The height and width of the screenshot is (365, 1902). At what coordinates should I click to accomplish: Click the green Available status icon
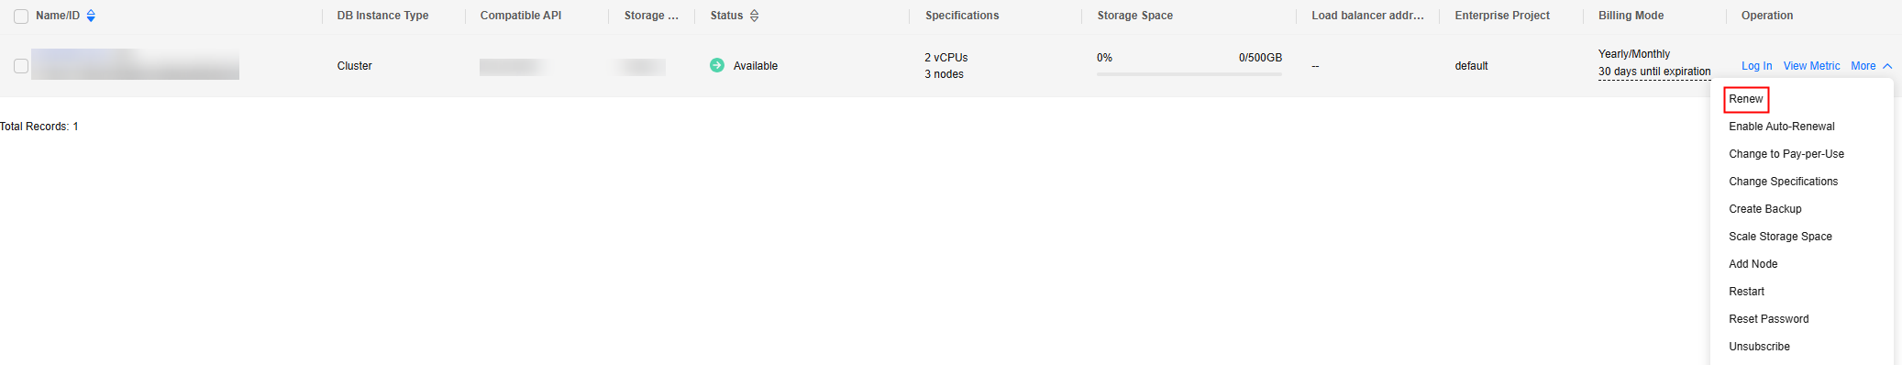(x=717, y=65)
